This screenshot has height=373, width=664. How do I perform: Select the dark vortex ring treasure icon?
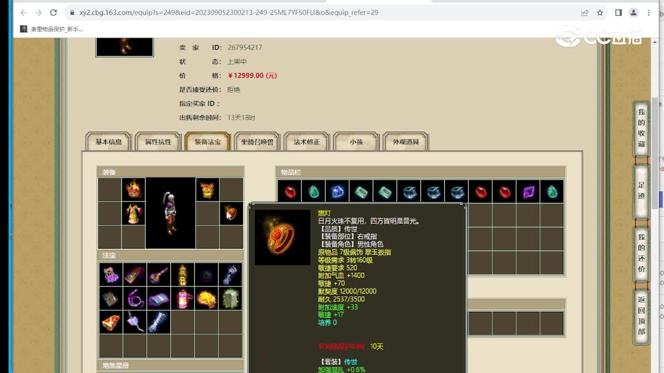(206, 275)
